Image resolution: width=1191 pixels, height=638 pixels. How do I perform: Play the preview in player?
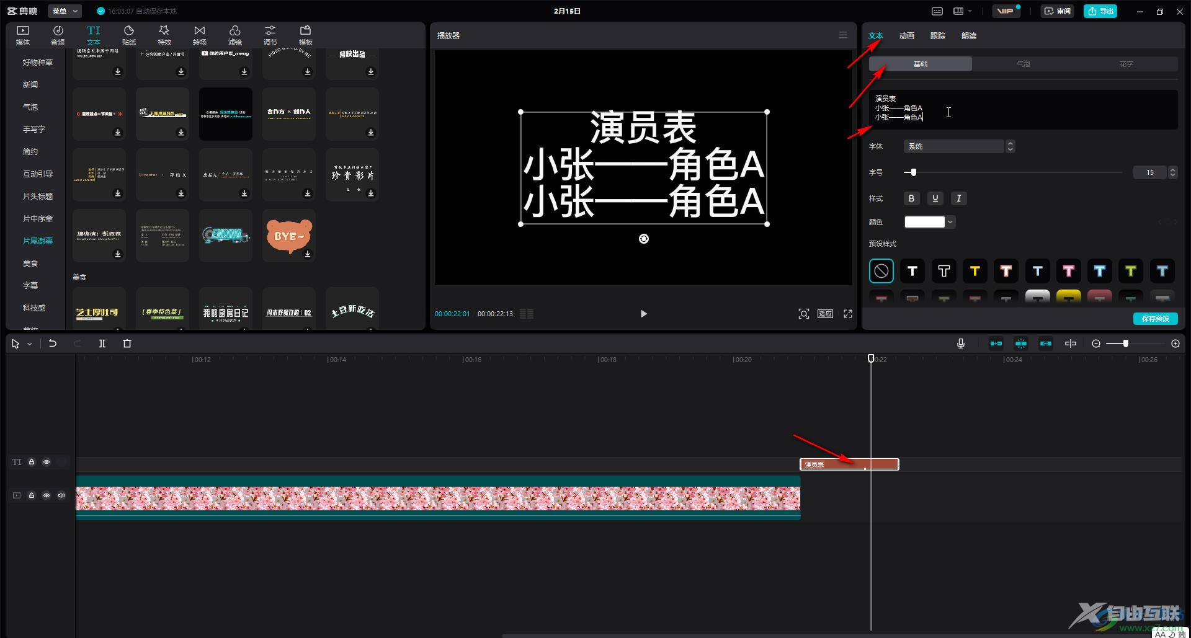(x=643, y=314)
